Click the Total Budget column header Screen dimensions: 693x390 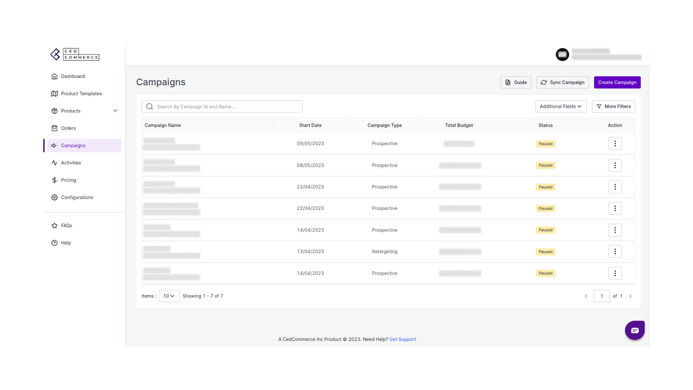459,125
